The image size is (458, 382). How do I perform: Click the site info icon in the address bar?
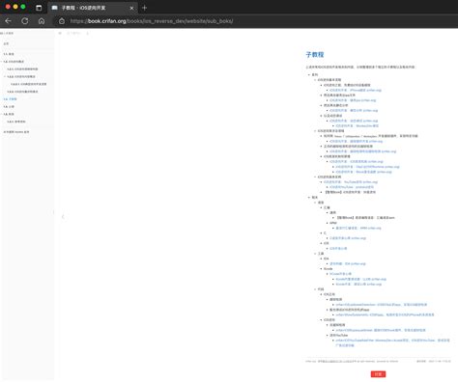pyautogui.click(x=62, y=21)
